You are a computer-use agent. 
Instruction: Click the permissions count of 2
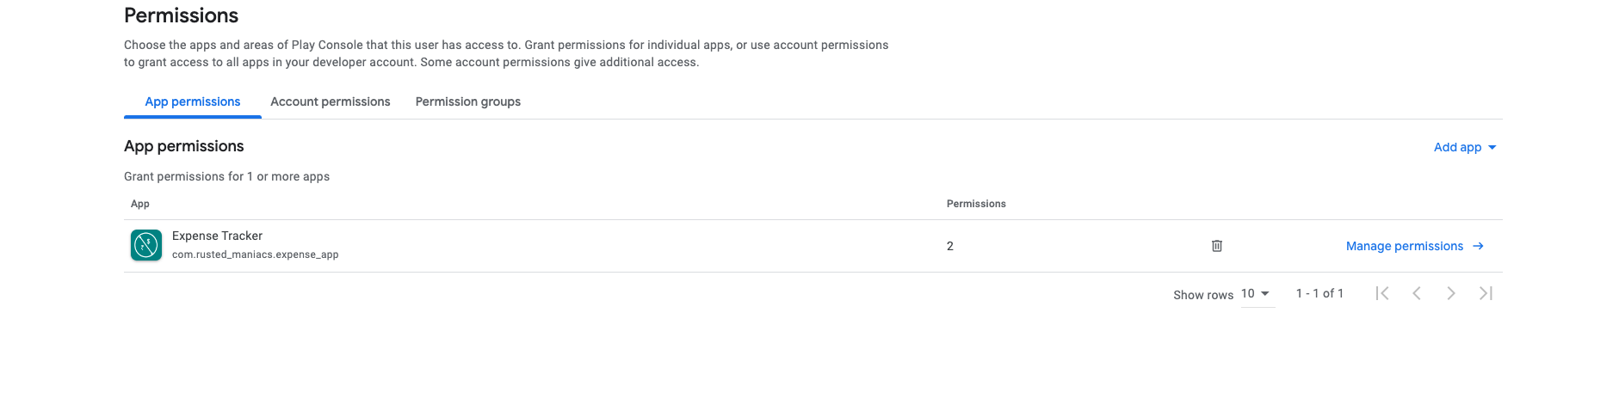click(x=950, y=246)
